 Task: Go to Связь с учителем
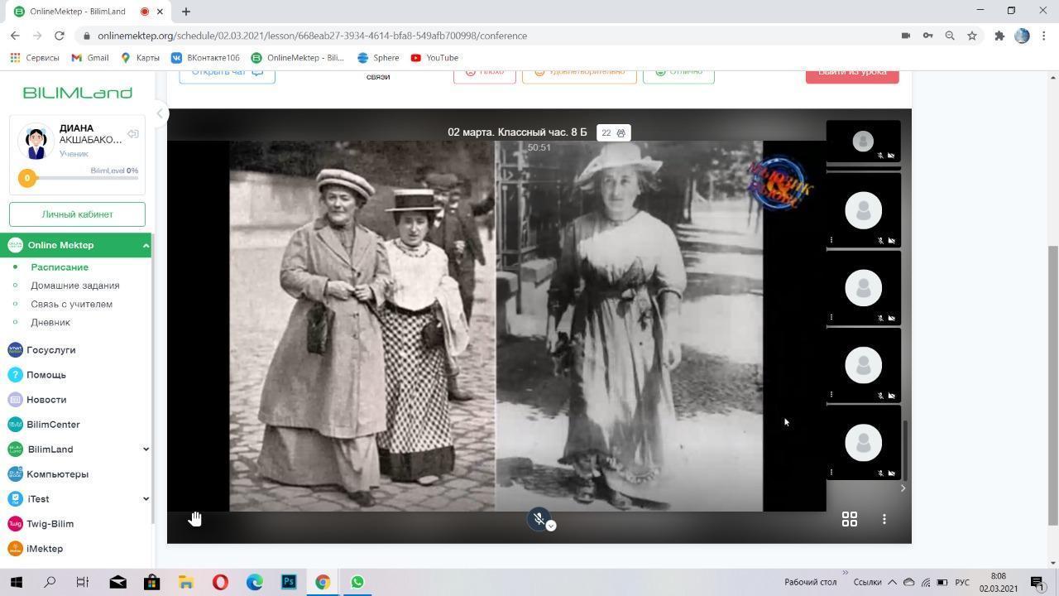pos(71,304)
